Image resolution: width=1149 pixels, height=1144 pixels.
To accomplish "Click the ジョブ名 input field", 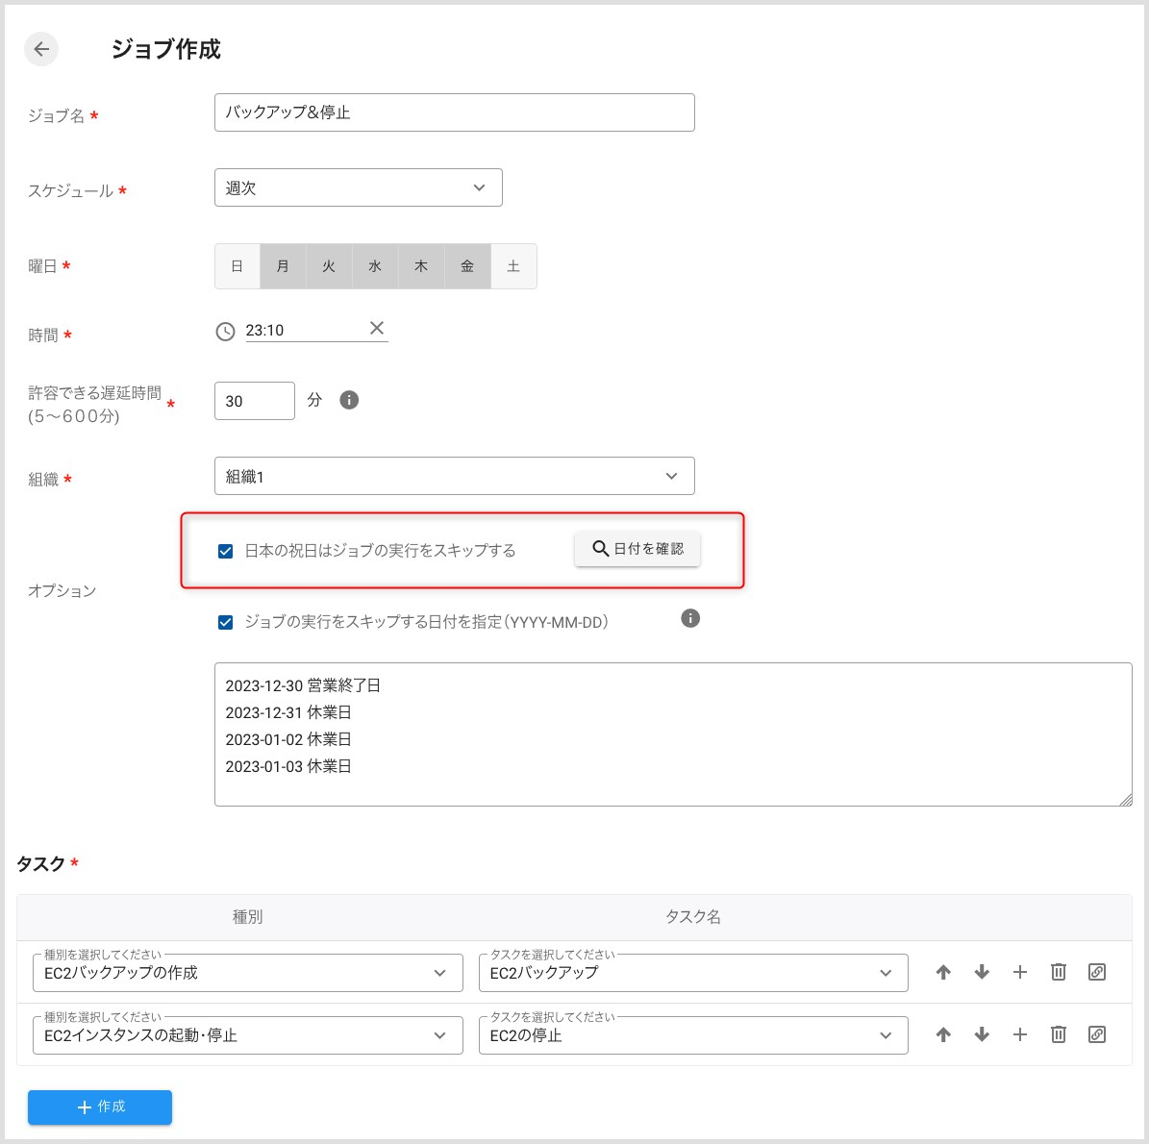I will tap(454, 112).
